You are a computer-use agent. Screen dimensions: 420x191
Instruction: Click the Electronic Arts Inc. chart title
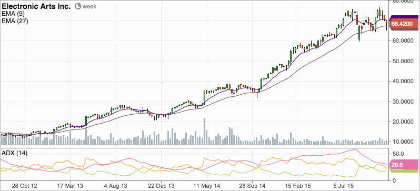click(x=36, y=6)
